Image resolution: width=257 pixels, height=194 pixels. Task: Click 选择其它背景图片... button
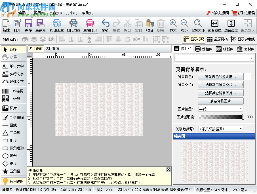(221, 93)
